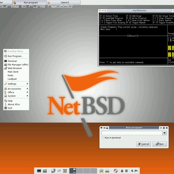Screen dimensions: 174x174
Task: Click the Accessories icon in desktop menu
Action: tap(5, 89)
